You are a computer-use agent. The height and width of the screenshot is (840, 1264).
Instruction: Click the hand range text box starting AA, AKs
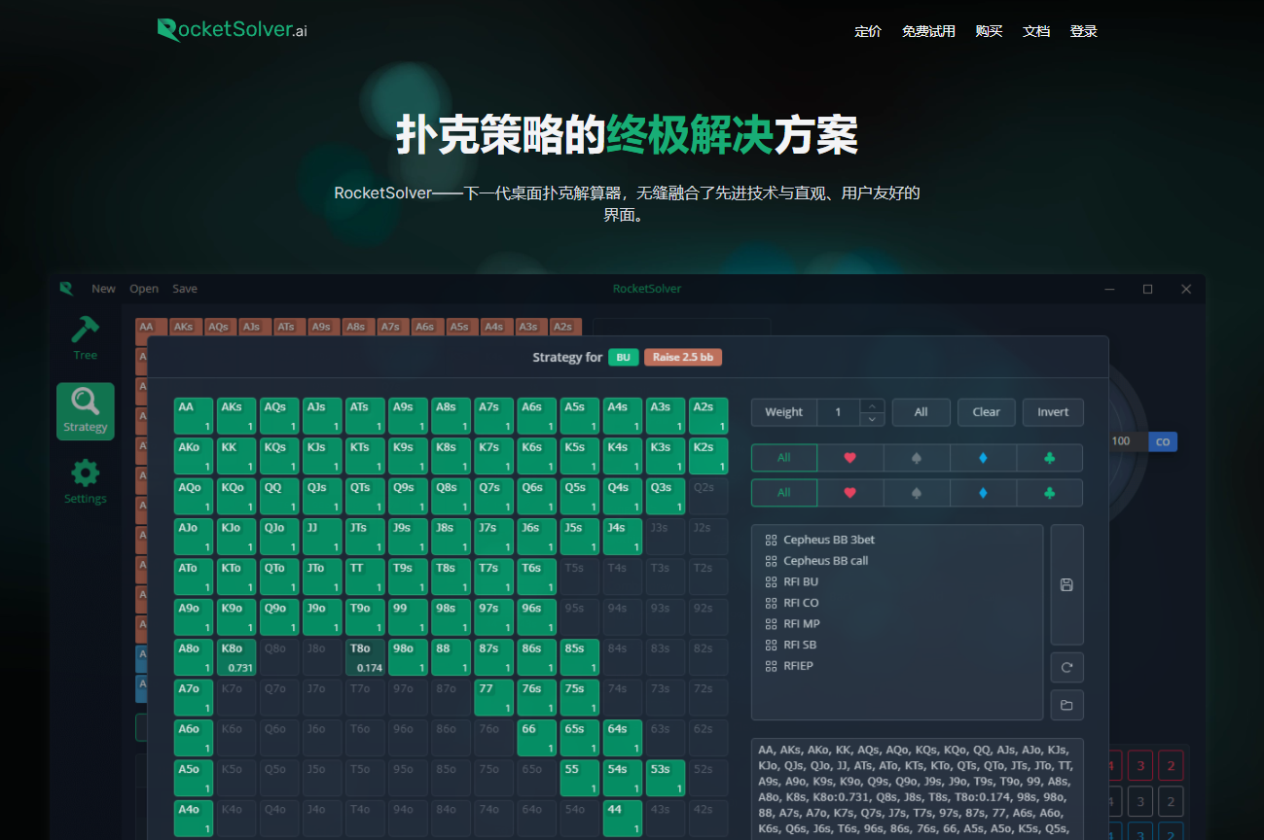point(917,789)
